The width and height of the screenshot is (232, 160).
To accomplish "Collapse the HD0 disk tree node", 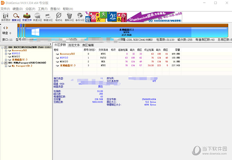I will 3,47.
